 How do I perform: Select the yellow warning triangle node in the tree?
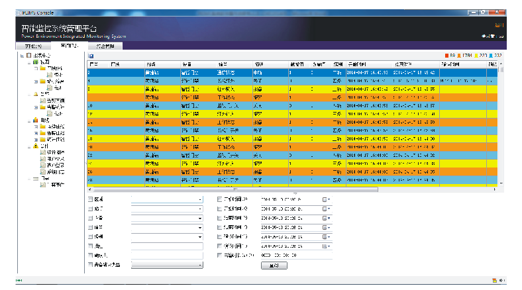click(x=36, y=146)
